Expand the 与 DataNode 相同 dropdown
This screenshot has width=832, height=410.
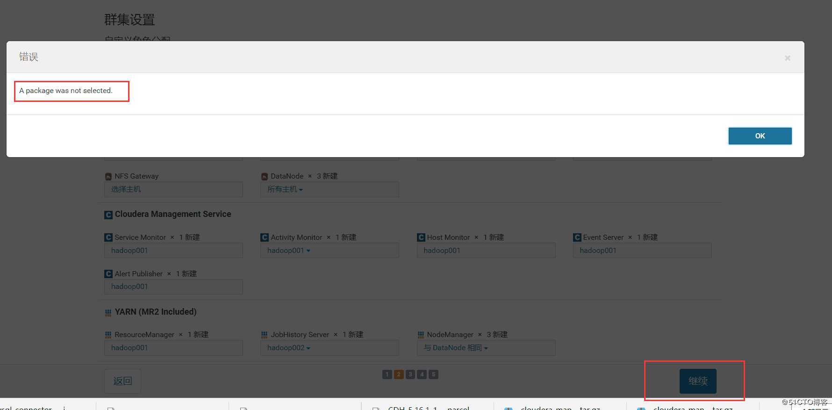pyautogui.click(x=486, y=348)
